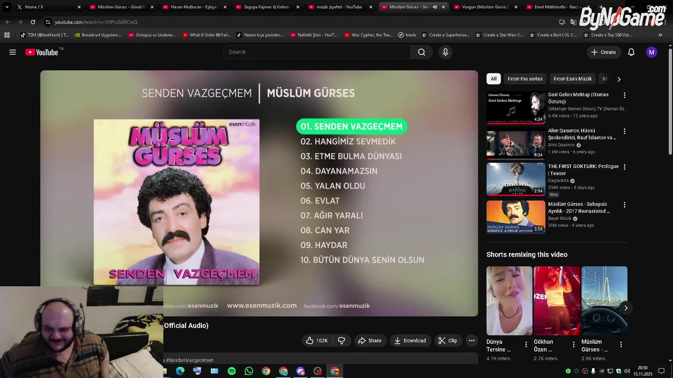Open Microsoft Edge from the taskbar

[180, 371]
